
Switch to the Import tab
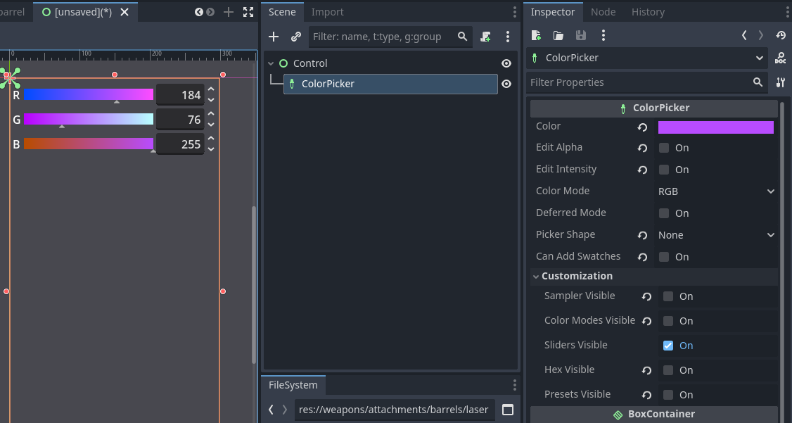point(327,12)
